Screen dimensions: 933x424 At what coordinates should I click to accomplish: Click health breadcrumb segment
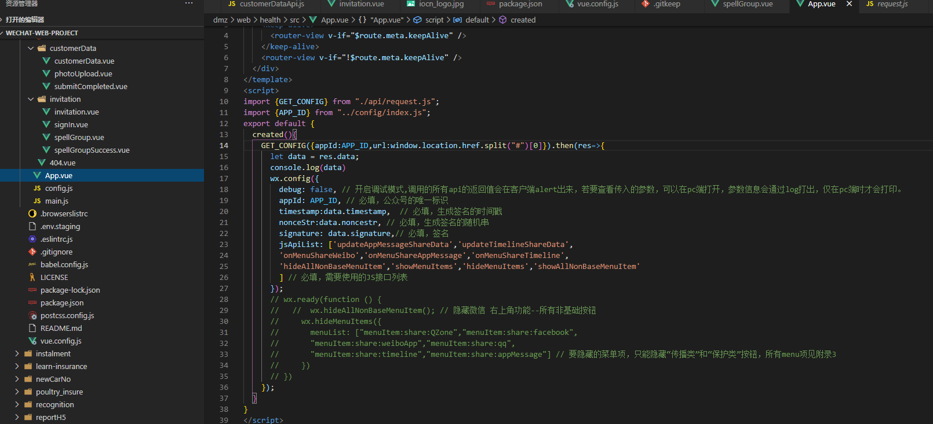(x=270, y=20)
